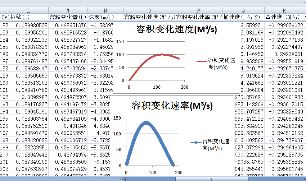Click the horizontal scrollbar thumb
This screenshot has height=181, width=306.
(x=212, y=179)
